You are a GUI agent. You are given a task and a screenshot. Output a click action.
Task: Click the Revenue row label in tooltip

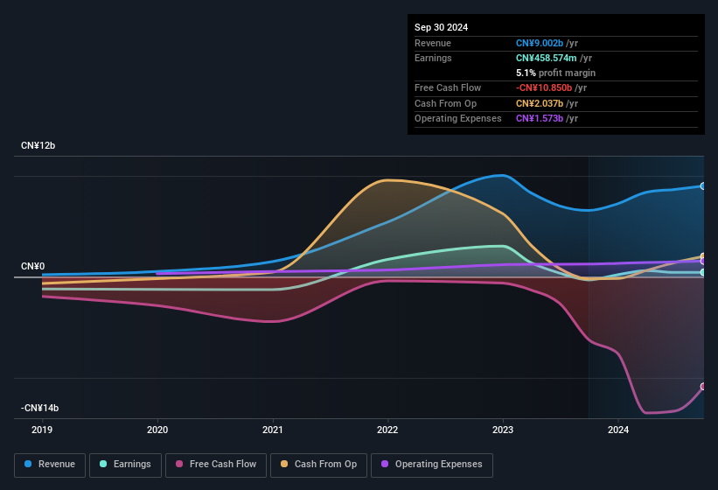point(433,43)
